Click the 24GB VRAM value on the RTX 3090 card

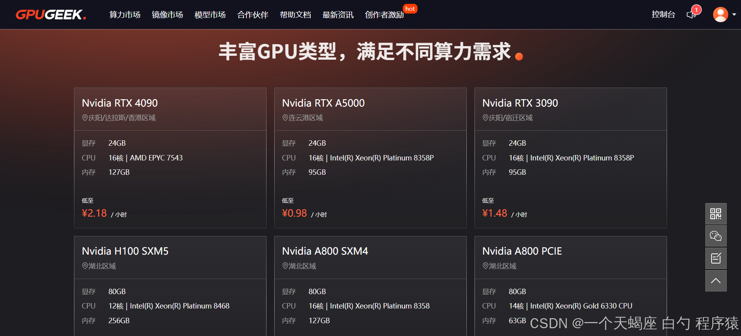click(x=517, y=143)
